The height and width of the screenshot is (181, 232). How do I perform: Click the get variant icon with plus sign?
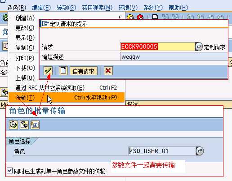(35, 125)
